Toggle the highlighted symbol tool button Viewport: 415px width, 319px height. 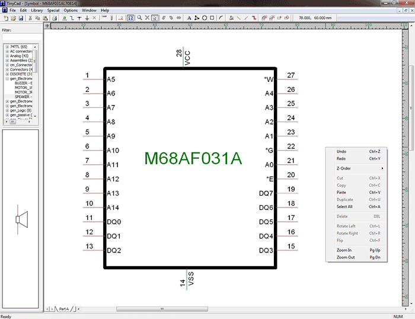[130, 18]
